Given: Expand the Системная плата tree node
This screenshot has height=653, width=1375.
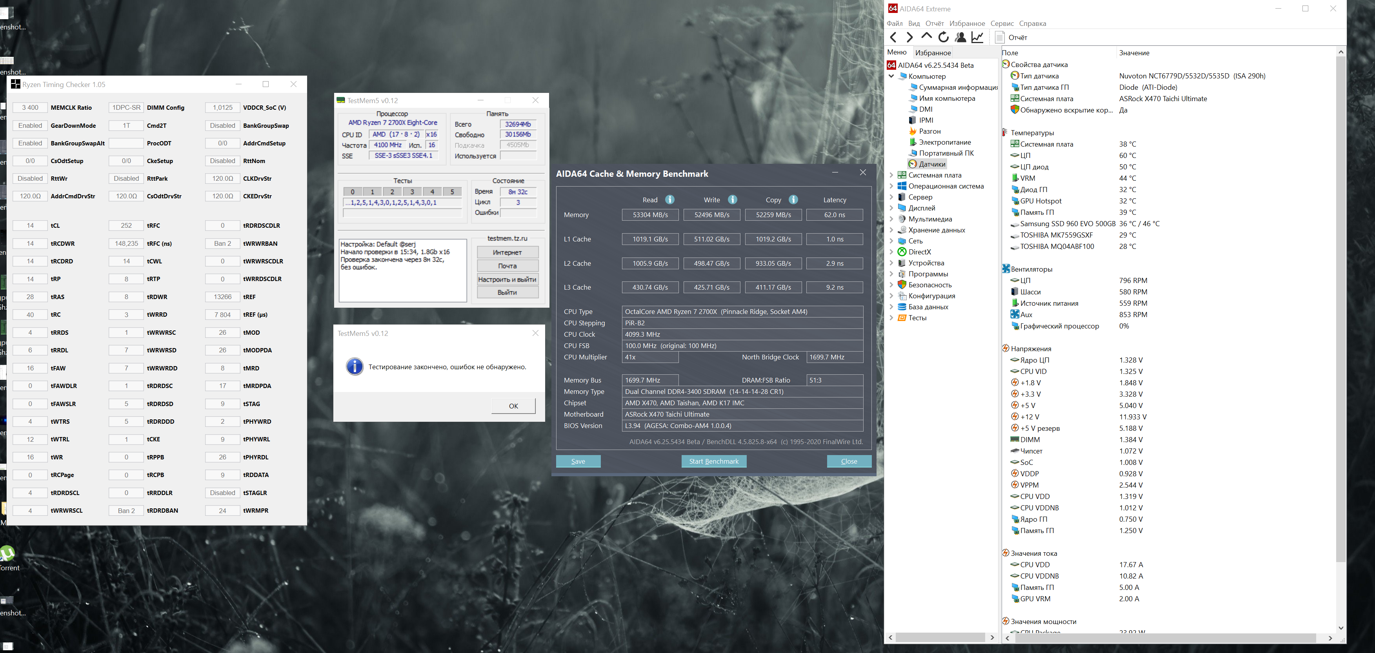Looking at the screenshot, I should point(891,175).
